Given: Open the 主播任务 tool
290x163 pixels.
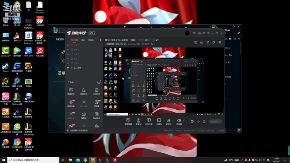Looking at the screenshot, I should (96, 92).
